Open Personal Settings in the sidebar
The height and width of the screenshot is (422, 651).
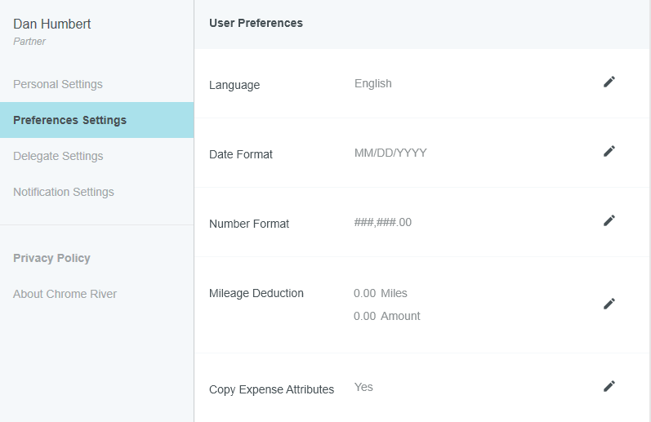(x=58, y=84)
